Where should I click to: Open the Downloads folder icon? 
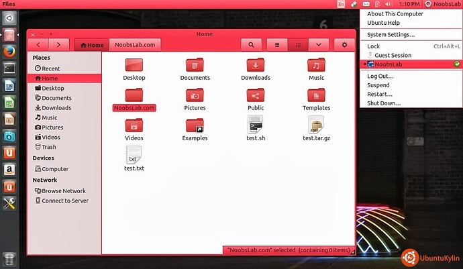click(x=256, y=66)
